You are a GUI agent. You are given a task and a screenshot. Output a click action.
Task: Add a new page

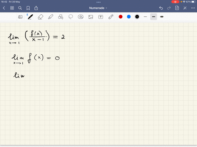click(x=177, y=8)
